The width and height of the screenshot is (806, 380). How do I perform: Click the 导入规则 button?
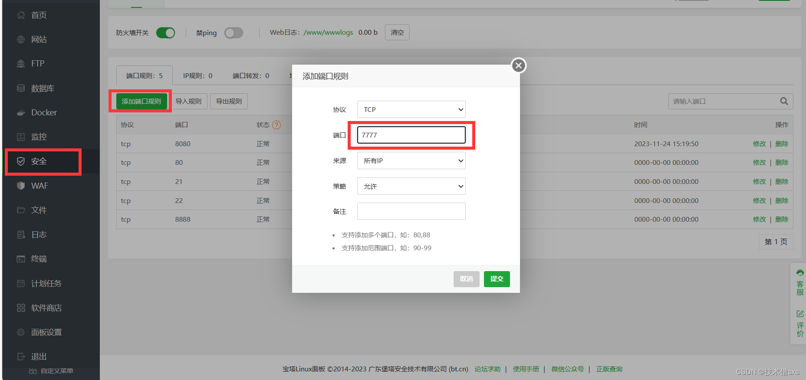click(188, 101)
